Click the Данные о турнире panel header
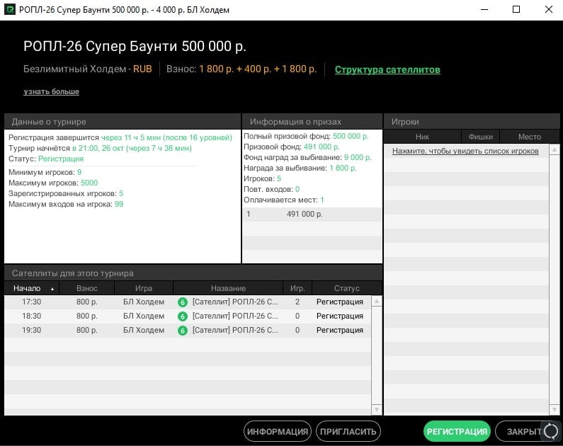 coord(122,122)
